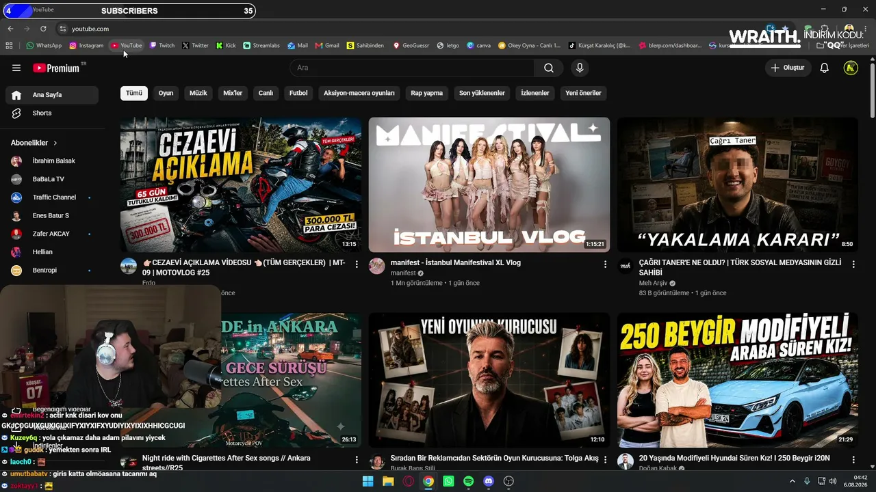Open Zafer AKCAY subscription channel
876x492 pixels.
(x=52, y=234)
